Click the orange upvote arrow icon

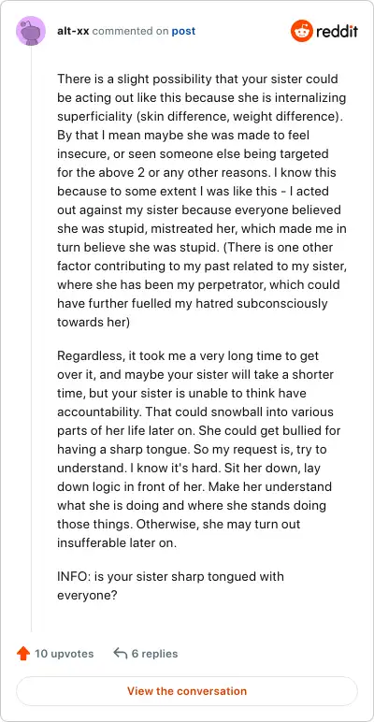(23, 654)
